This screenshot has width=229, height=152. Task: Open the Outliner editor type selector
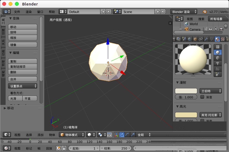[179, 19]
